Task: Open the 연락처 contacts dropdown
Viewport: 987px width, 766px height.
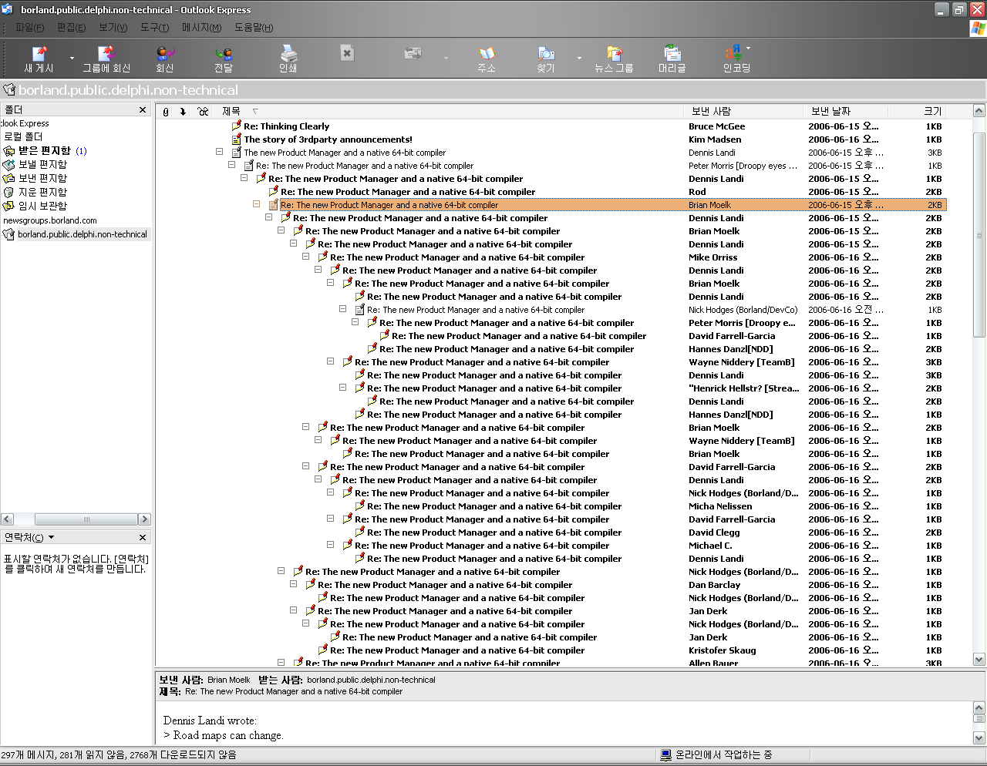Action: click(51, 537)
